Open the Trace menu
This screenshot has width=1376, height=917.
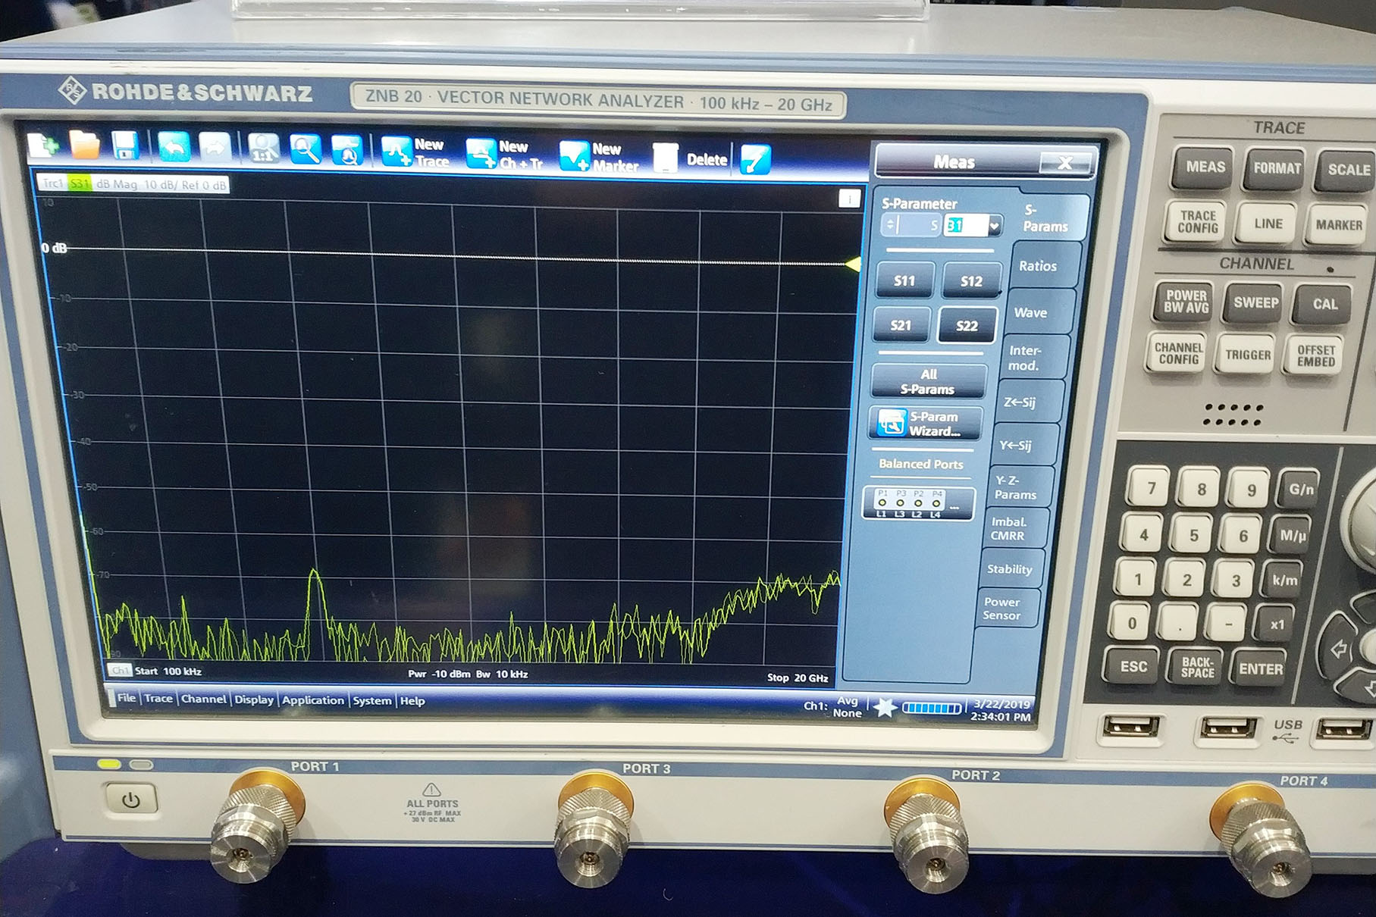pyautogui.click(x=158, y=698)
